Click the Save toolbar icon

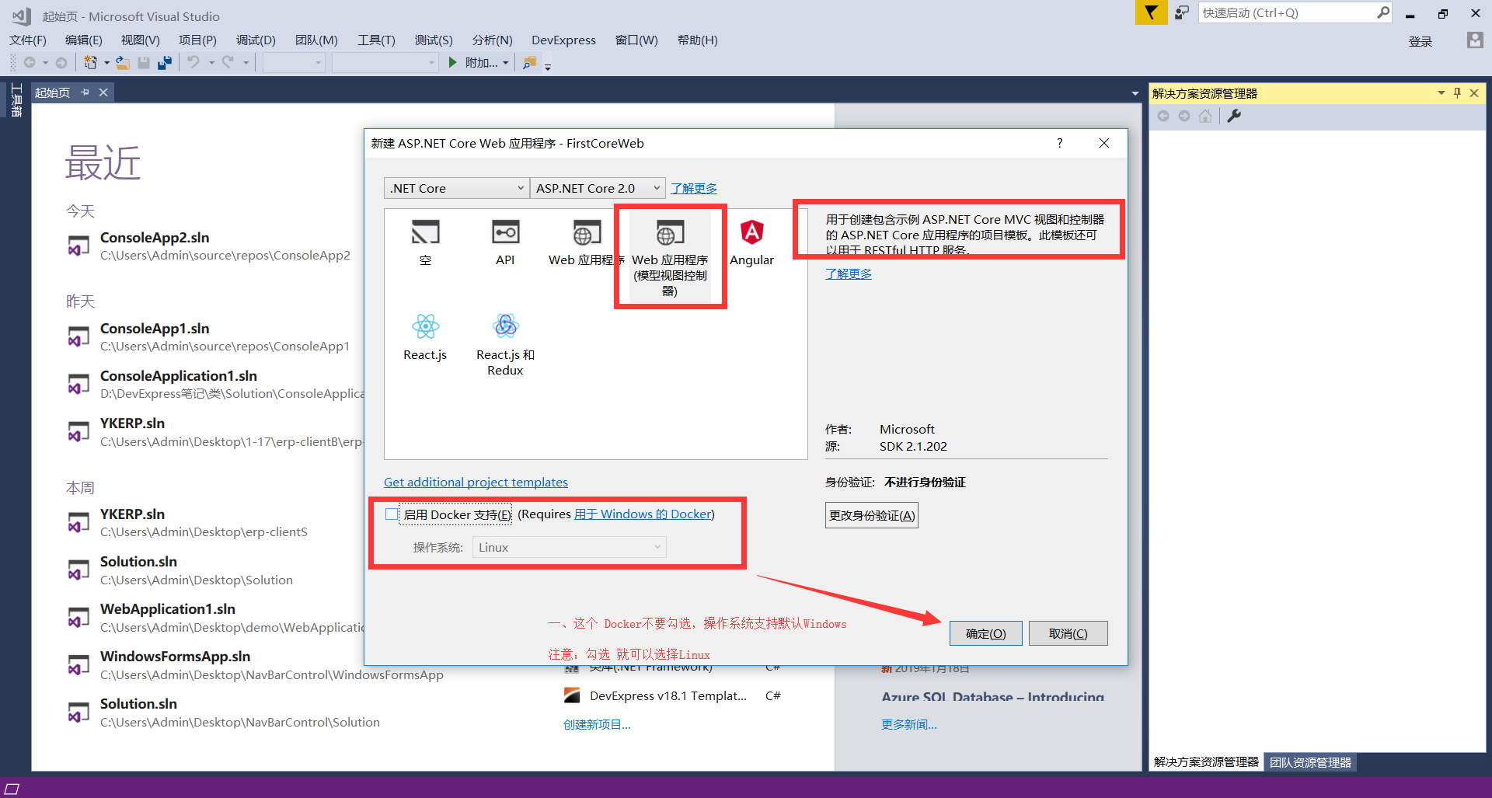[144, 62]
